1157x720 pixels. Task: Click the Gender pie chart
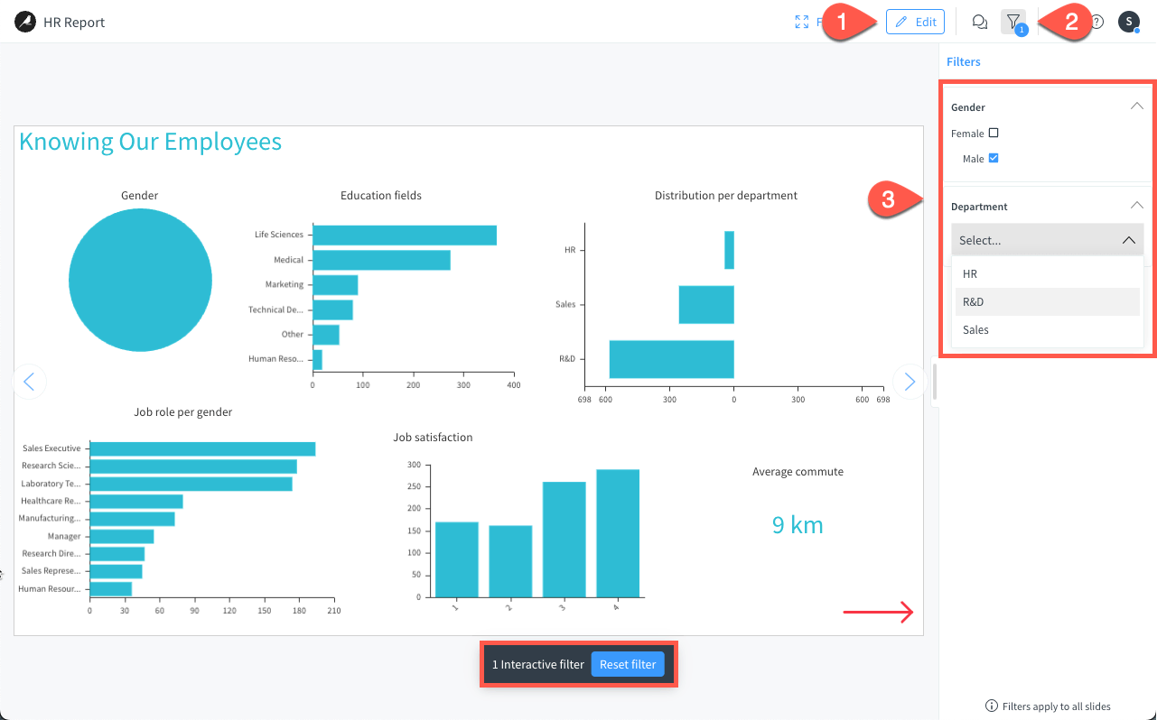pyautogui.click(x=140, y=281)
